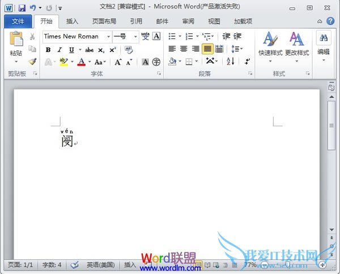Open line spacing options
Viewport: 340px width, 274px height.
pyautogui.click(x=236, y=49)
